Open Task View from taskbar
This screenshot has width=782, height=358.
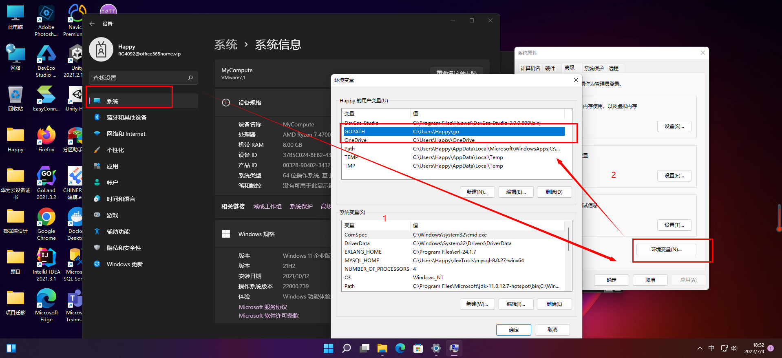pos(364,348)
